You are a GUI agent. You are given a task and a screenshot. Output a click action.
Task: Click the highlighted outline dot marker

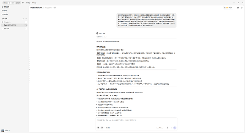30,69
